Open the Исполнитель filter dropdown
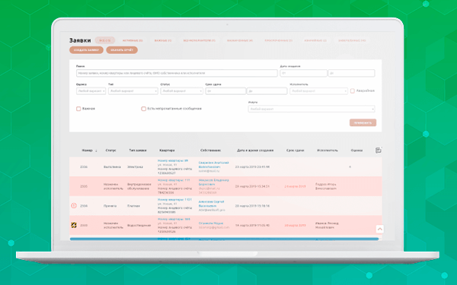This screenshot has height=285, width=457. coord(318,91)
